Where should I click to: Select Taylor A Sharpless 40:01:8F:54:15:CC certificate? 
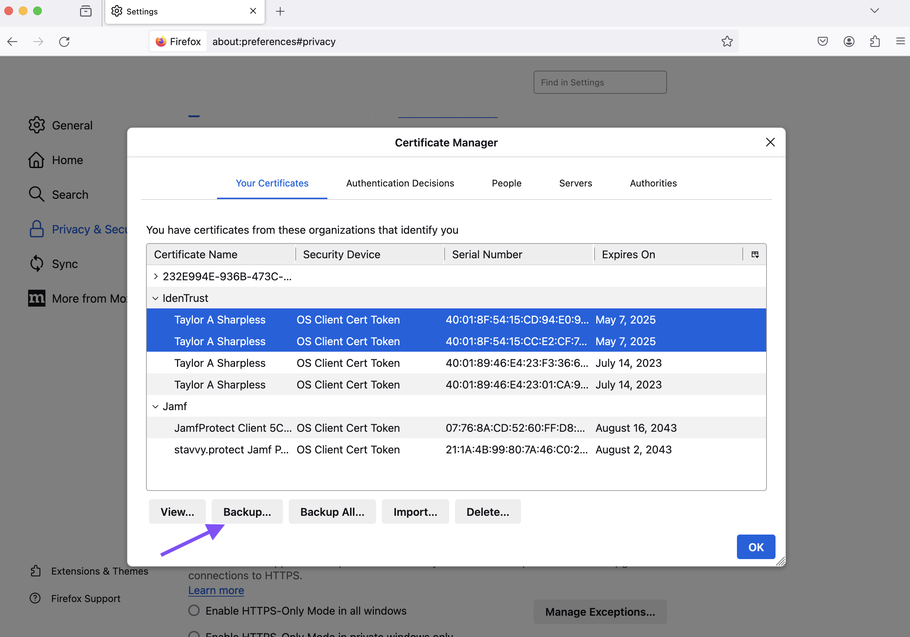pos(456,342)
